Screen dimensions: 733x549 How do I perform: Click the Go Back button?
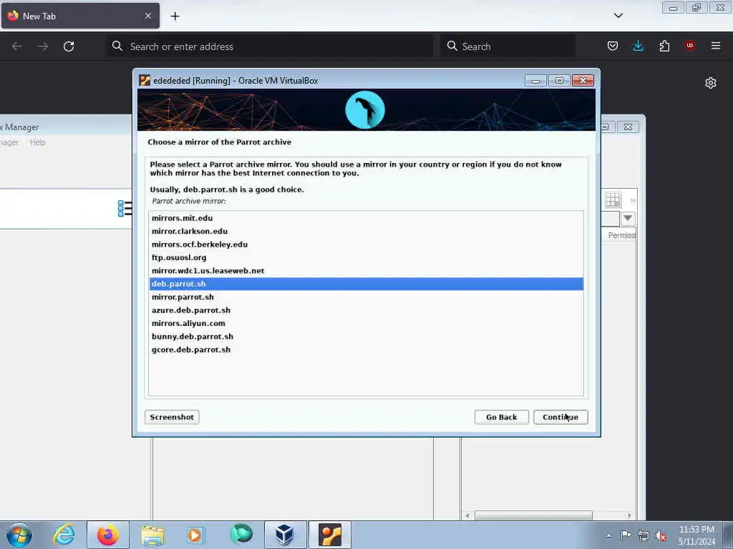pos(502,417)
